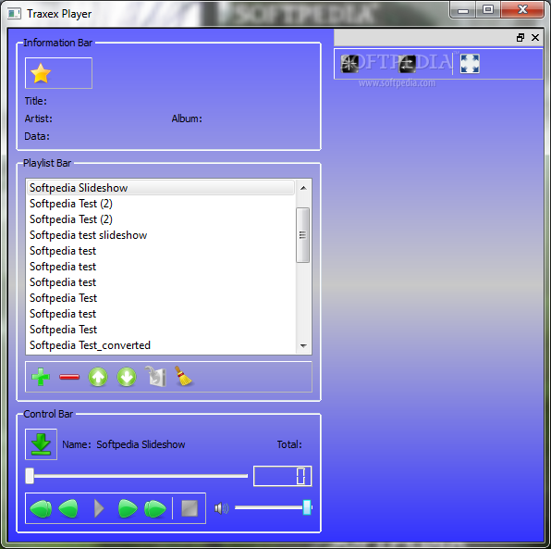Stop playback with the gray square

point(190,508)
